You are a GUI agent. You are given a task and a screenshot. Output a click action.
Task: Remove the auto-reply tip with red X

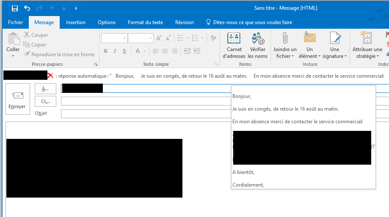point(50,76)
